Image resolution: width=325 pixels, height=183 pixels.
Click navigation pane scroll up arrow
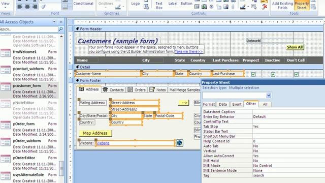[x=61, y=37]
